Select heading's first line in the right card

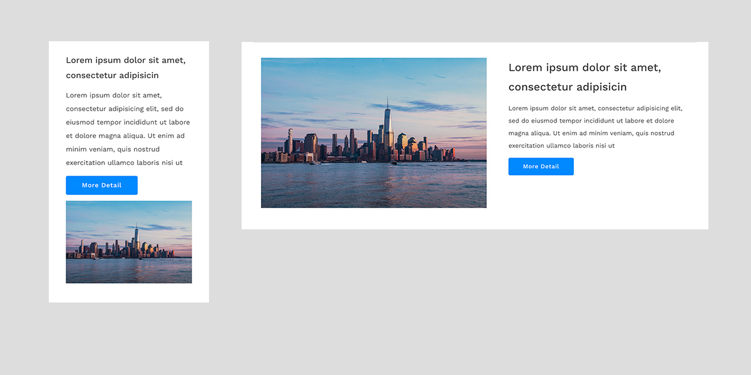[585, 67]
